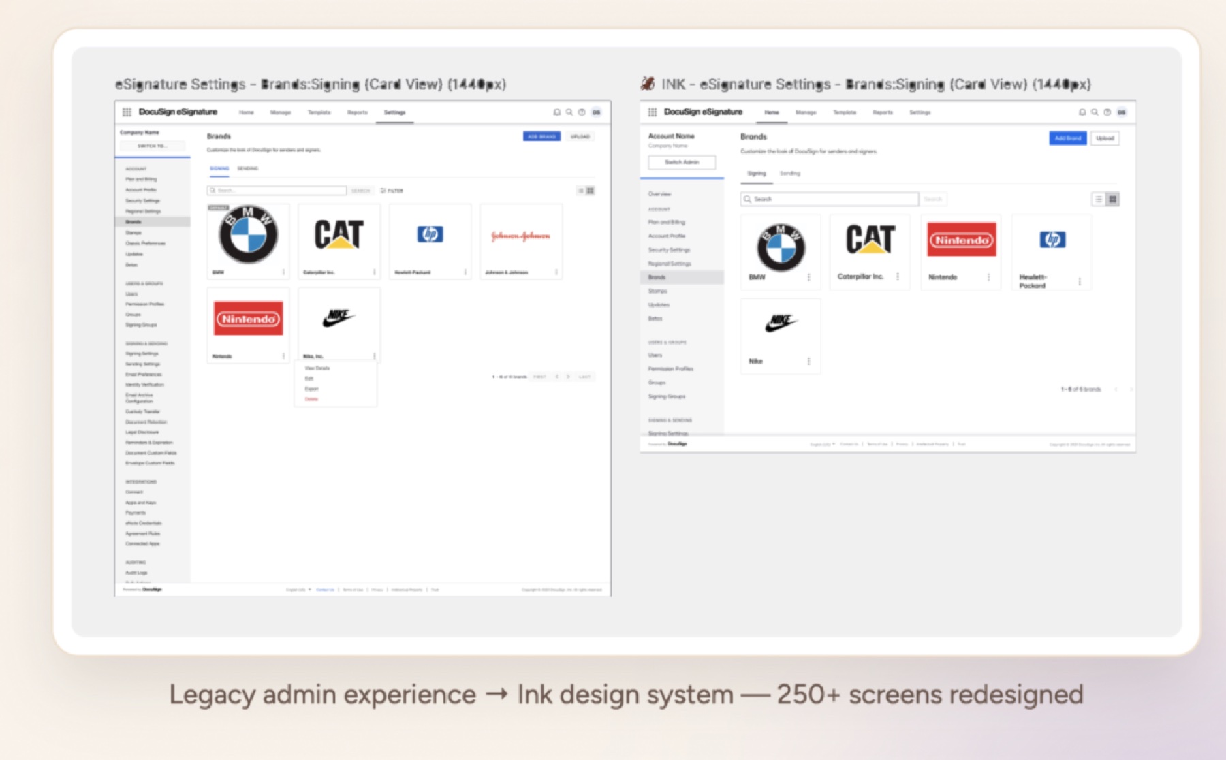
Task: Click the header magnifier icon in the INK screen
Action: [1095, 112]
